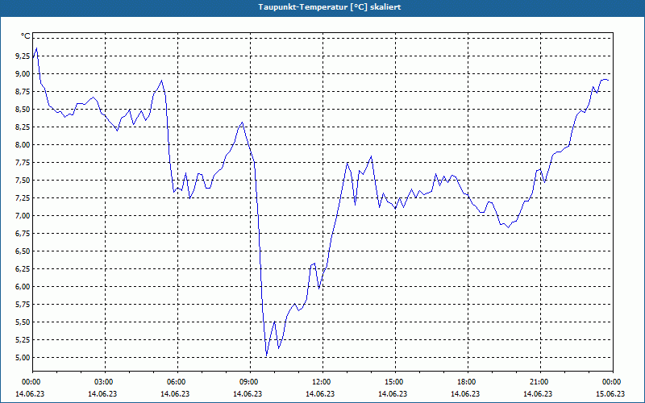The image size is (645, 403).
Task: Select the "14.06.23" date under 09:00
Action: tap(248, 393)
